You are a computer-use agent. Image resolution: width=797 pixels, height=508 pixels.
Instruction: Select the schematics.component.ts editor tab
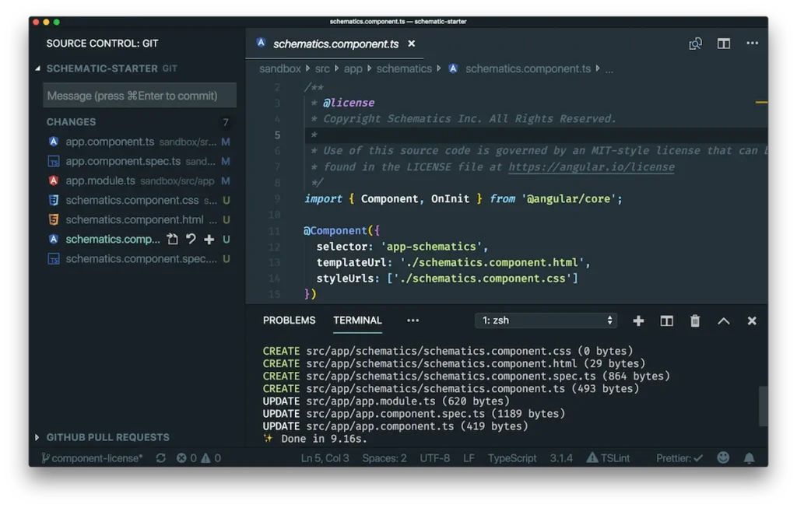pos(335,44)
